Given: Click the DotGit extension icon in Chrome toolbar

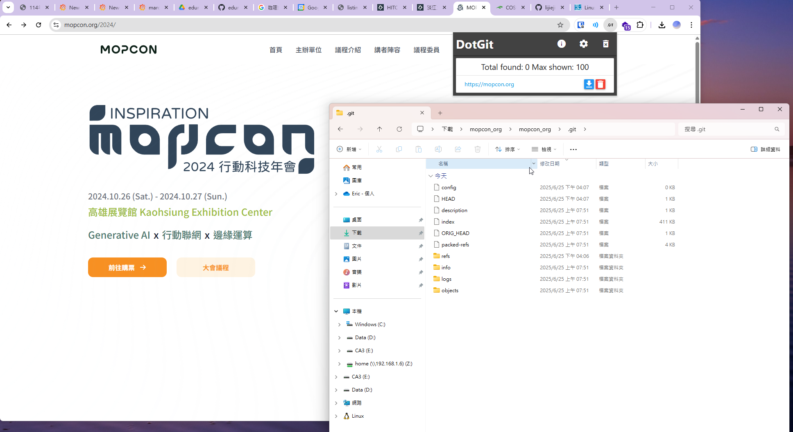Looking at the screenshot, I should 610,25.
